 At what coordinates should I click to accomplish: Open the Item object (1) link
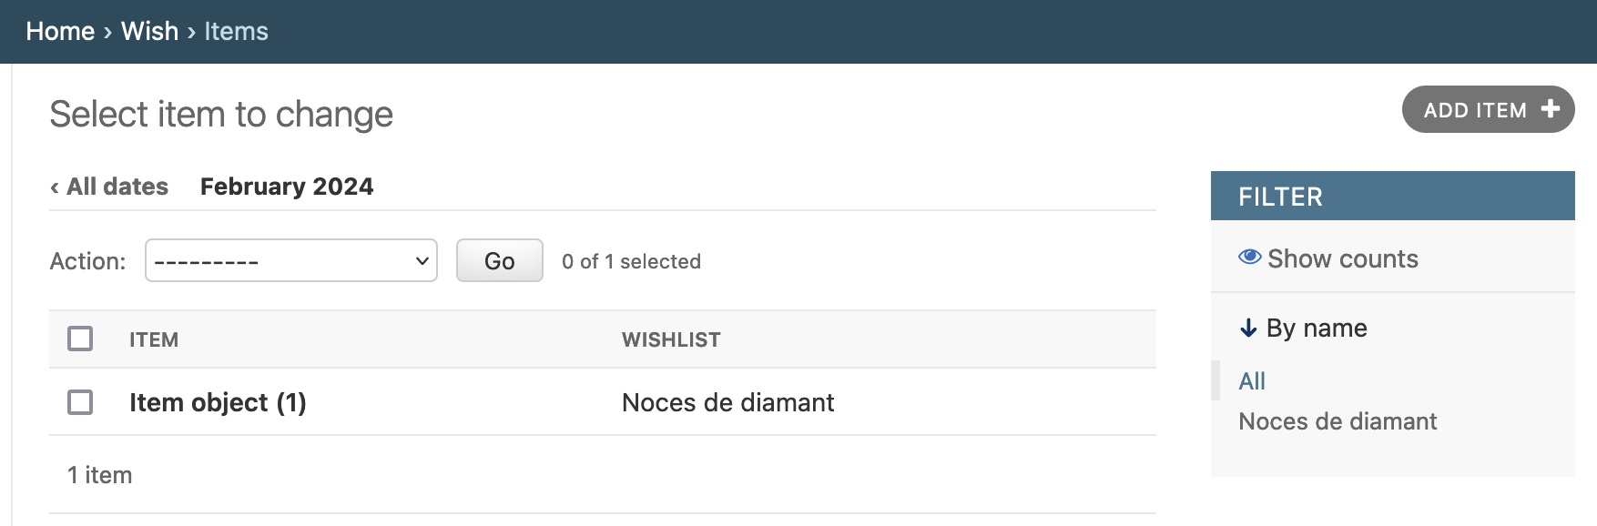[x=218, y=402]
